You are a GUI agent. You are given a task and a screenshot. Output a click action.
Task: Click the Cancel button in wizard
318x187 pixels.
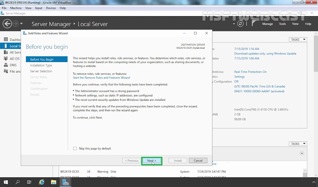point(198,161)
